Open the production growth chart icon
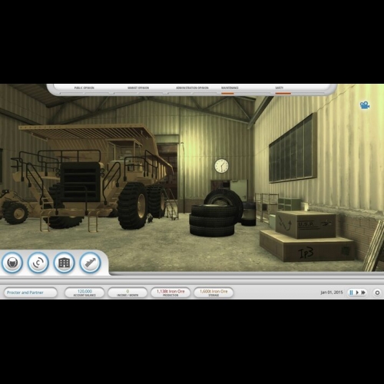 90,263
